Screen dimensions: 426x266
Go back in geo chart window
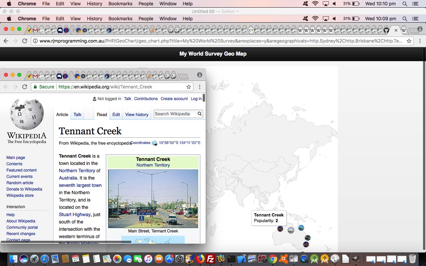click(x=6, y=41)
